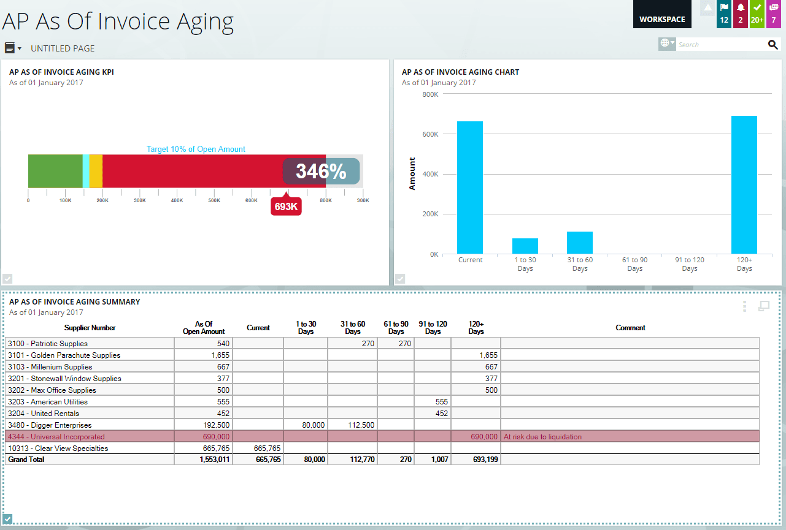Click the As Of Open Amount column header
Viewport: 786px width, 530px height.
(204, 328)
